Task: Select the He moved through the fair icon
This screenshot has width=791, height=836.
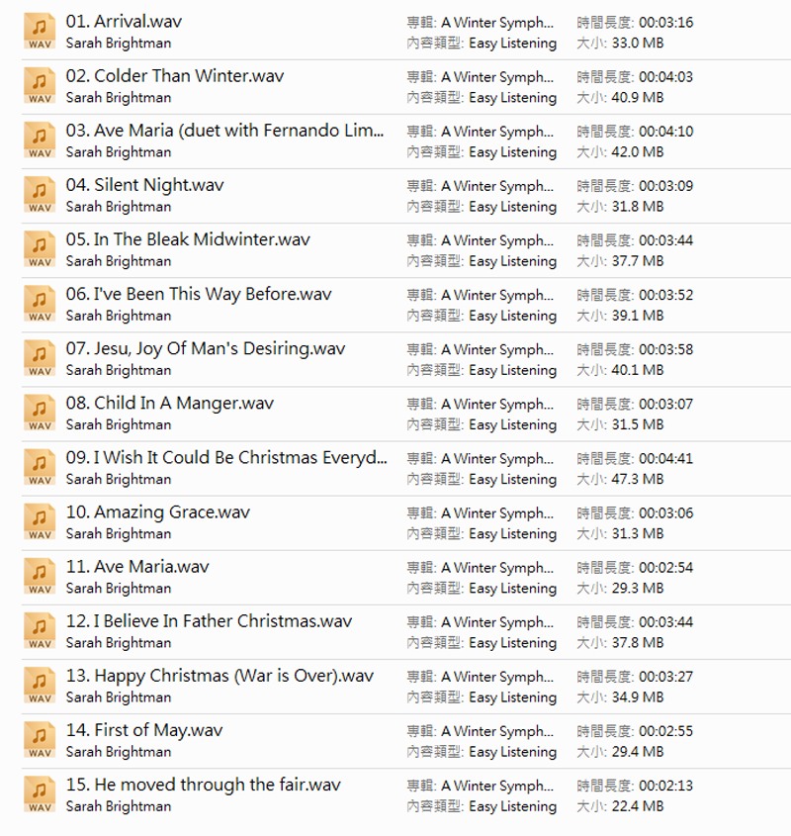Action: click(x=40, y=793)
